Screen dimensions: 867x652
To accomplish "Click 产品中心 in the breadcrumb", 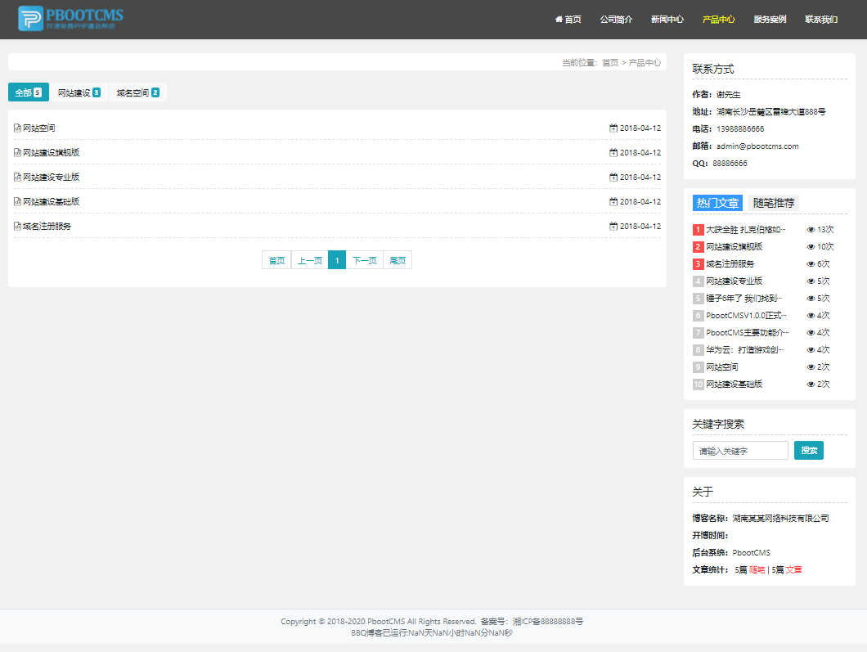I will pyautogui.click(x=645, y=62).
